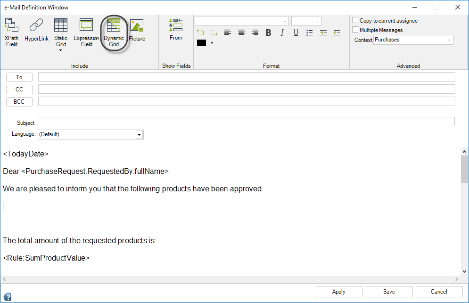Enable Copy to current assignee
This screenshot has height=303, width=469.
(355, 20)
